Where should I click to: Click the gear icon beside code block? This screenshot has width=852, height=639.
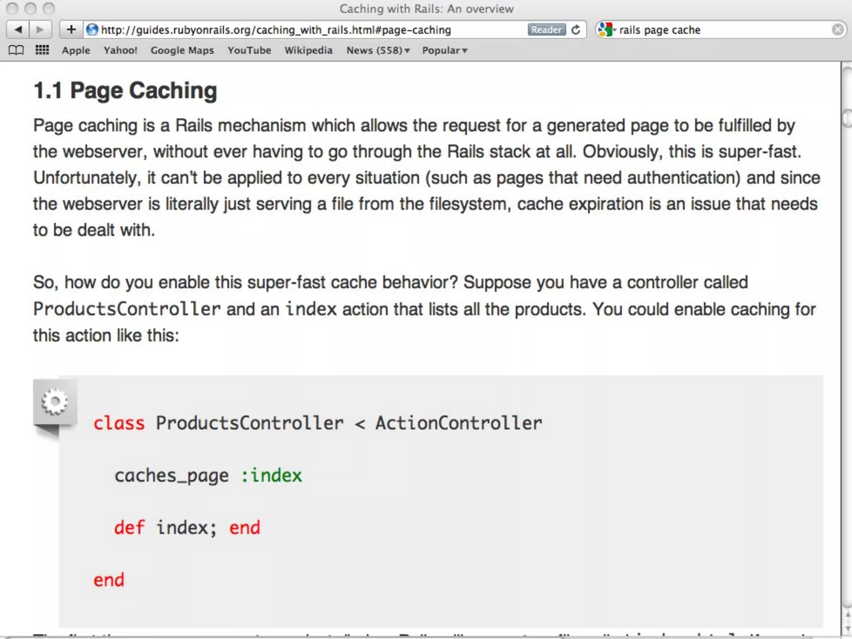tap(54, 402)
